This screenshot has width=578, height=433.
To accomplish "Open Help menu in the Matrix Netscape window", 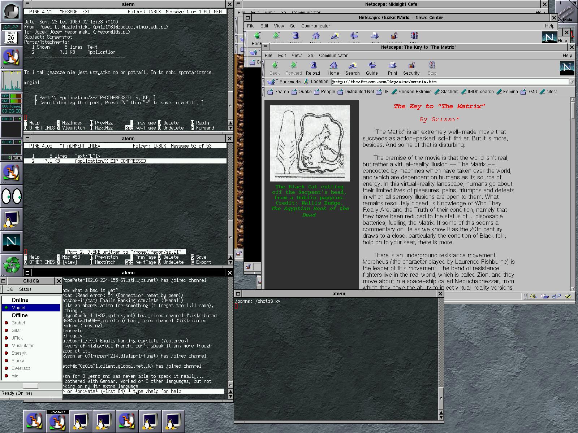I will click(x=567, y=56).
